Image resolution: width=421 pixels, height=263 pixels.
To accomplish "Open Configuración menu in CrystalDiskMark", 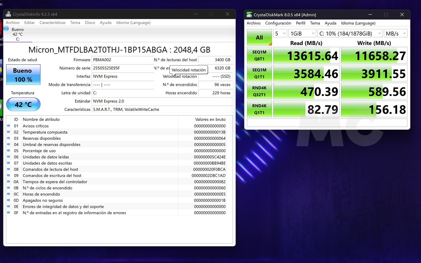I will [x=278, y=23].
